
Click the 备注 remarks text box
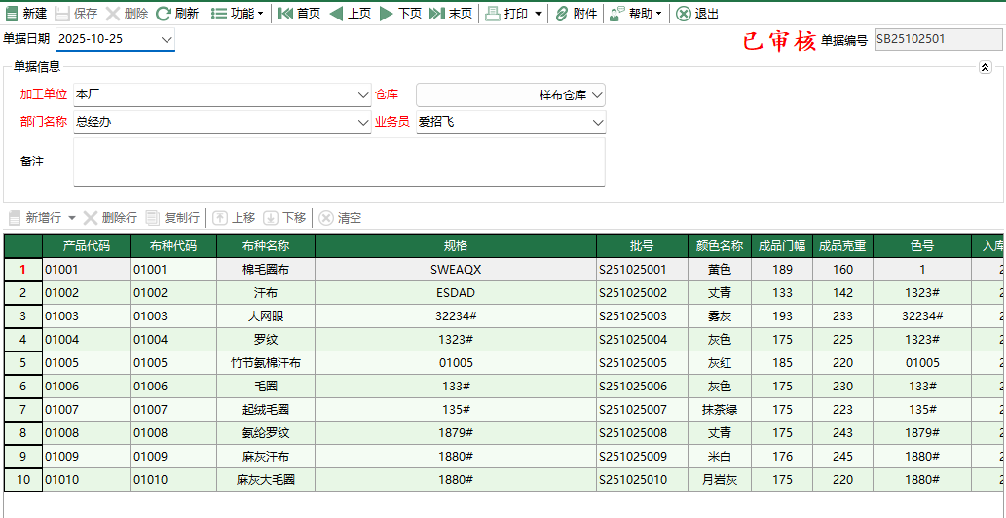click(x=340, y=163)
